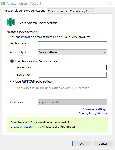This screenshot has height=150, width=115.
Task: Click the import account link
Action: (x=26, y=37)
